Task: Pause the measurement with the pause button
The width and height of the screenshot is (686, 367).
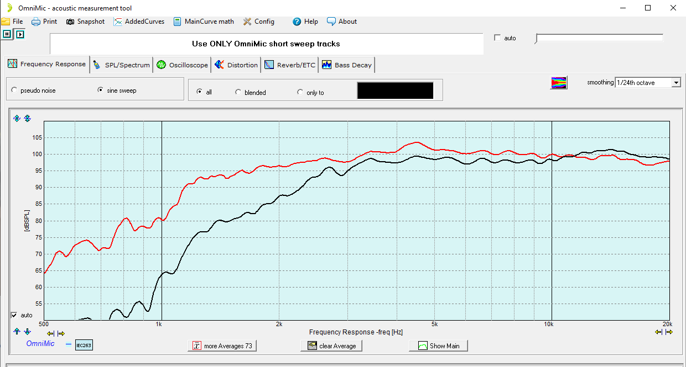Action: pyautogui.click(x=7, y=34)
